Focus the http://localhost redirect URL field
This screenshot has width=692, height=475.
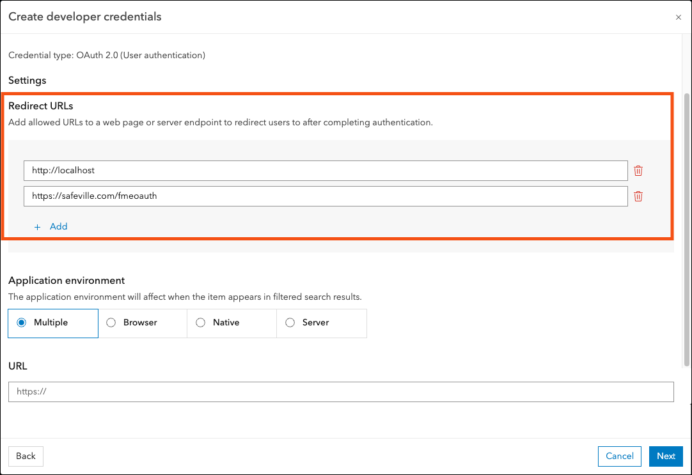click(x=326, y=171)
